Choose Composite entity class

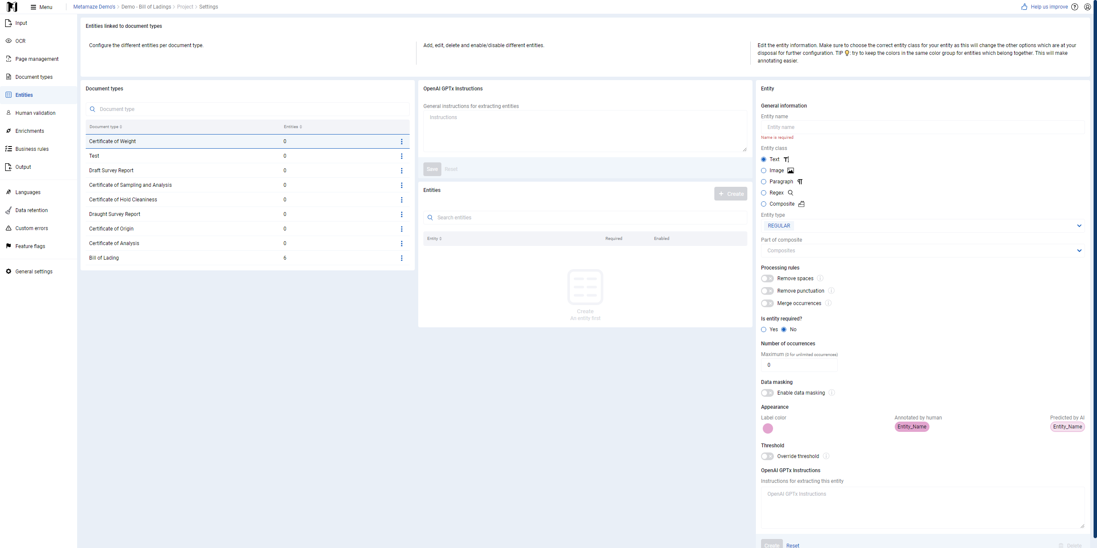(x=764, y=204)
